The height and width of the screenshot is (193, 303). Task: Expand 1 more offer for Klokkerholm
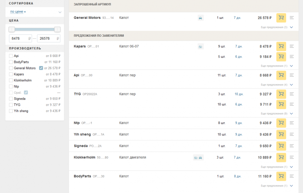[x=277, y=167]
